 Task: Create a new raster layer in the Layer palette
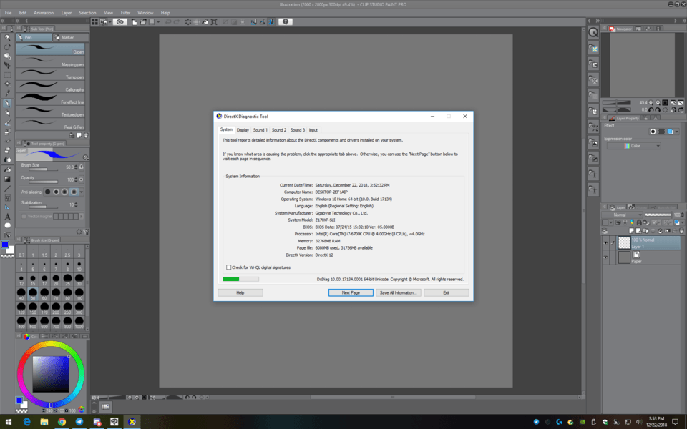pos(631,230)
